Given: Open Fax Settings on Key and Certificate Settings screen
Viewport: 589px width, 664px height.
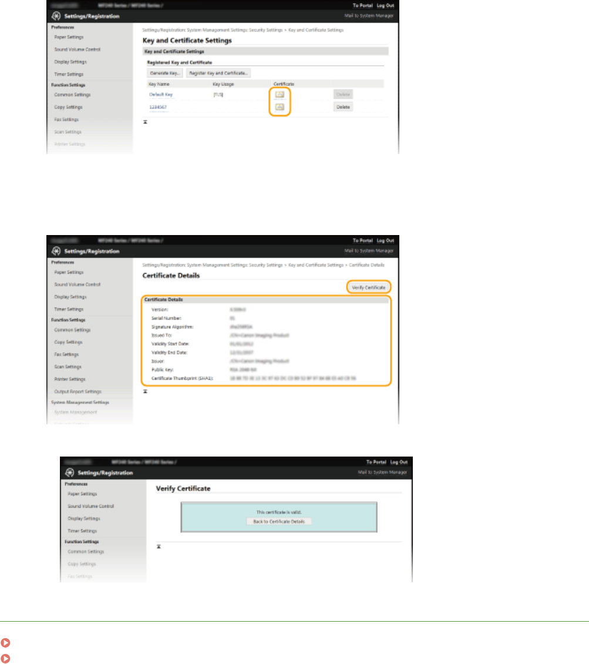Looking at the screenshot, I should point(66,119).
